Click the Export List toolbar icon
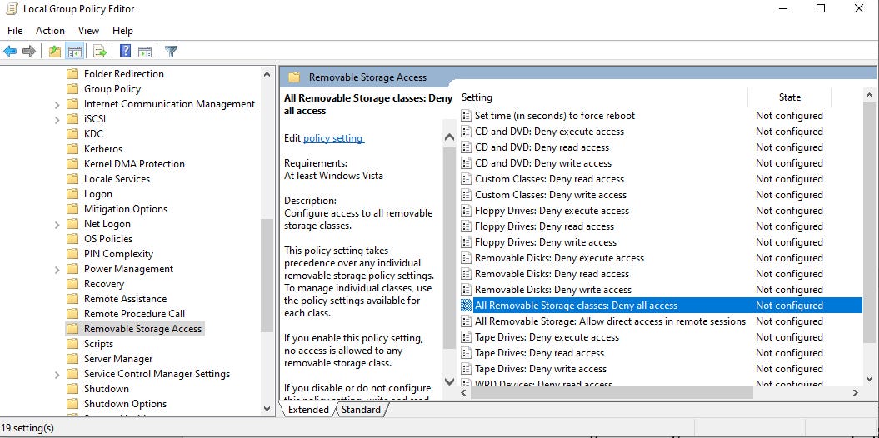This screenshot has width=879, height=438. click(100, 52)
